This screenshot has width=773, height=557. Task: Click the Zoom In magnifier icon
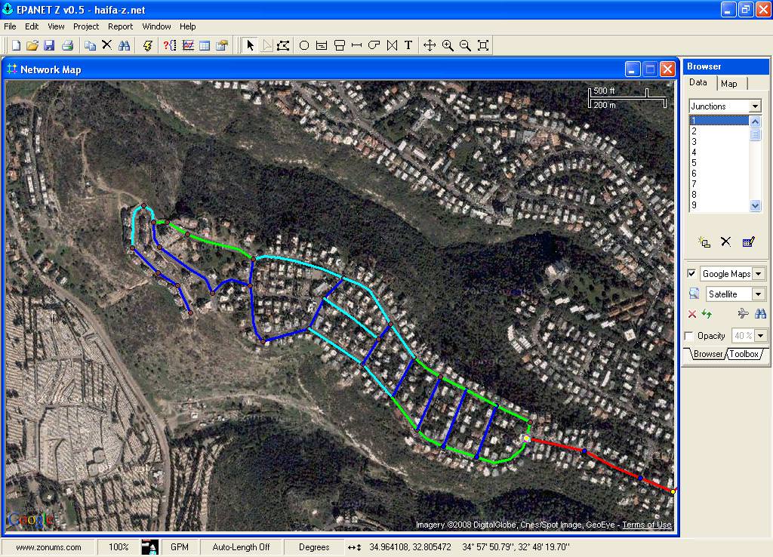pos(448,46)
